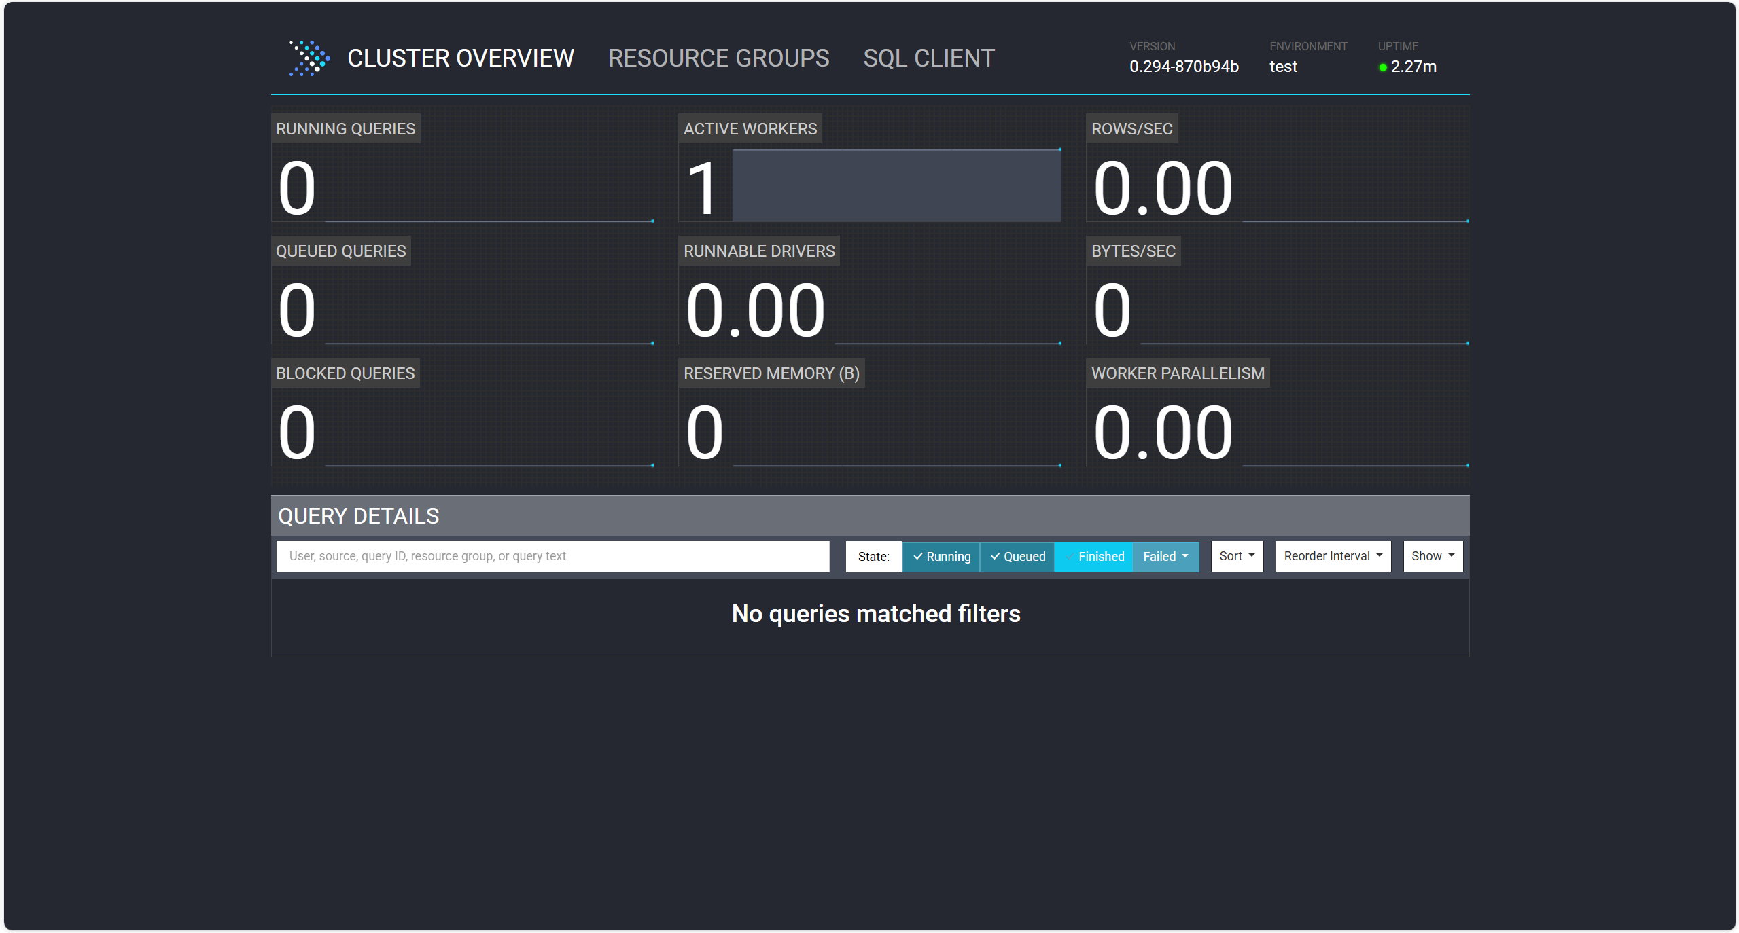Click the Active Workers count value
Viewport: 1739px width, 933px height.
coord(702,188)
